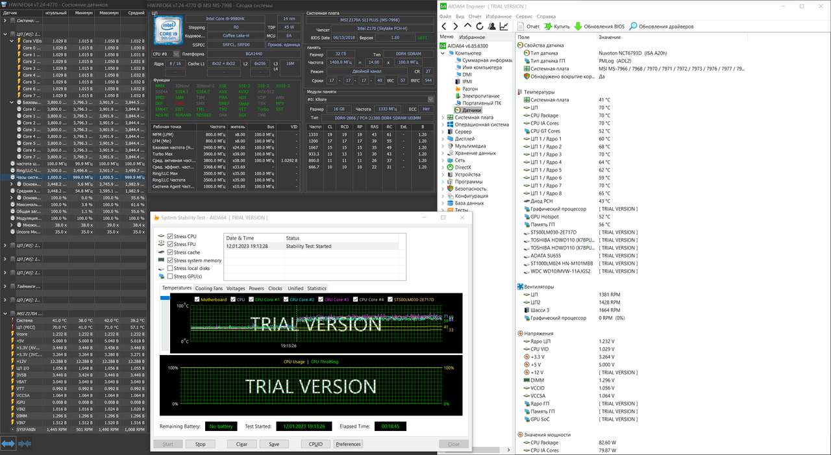
Task: Open the Файл menu in AIDA64
Action: (445, 16)
